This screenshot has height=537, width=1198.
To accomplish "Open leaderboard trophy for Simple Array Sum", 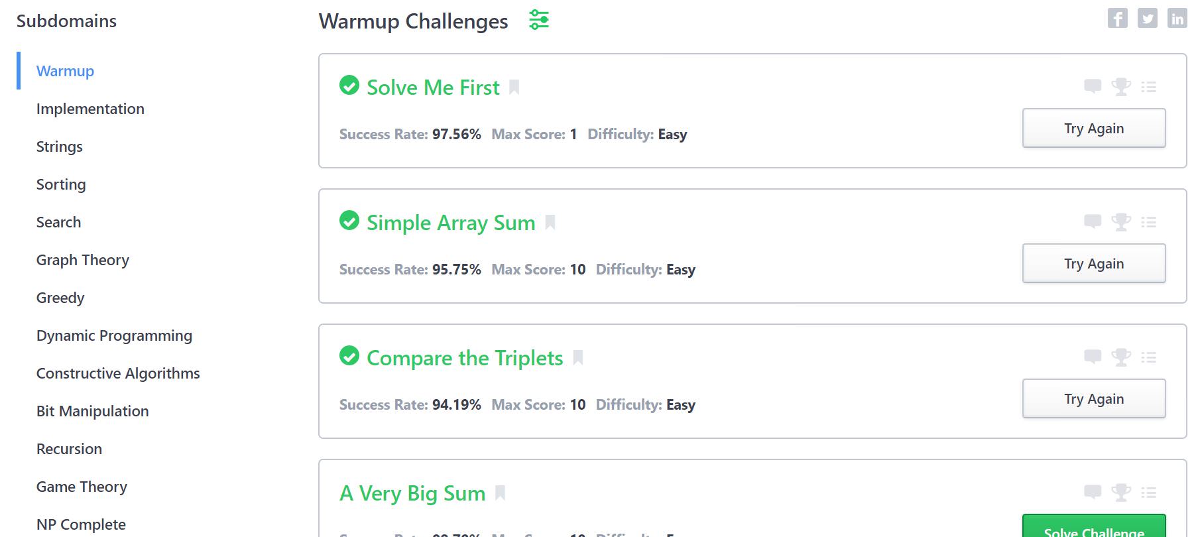I will click(1121, 221).
